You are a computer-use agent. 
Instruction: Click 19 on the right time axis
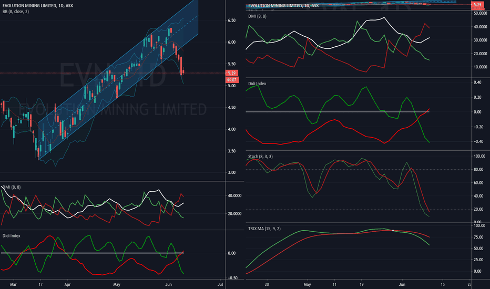(x=361, y=285)
